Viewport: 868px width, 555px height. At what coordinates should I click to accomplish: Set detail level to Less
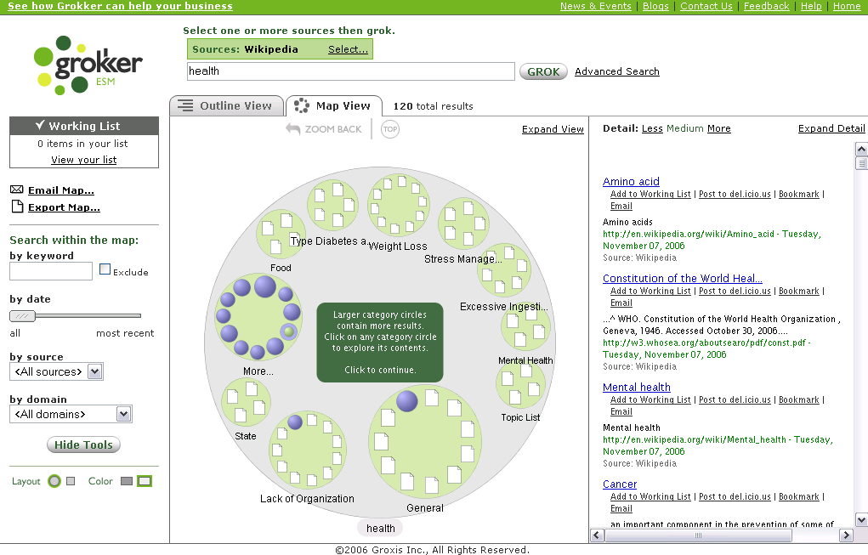click(652, 128)
